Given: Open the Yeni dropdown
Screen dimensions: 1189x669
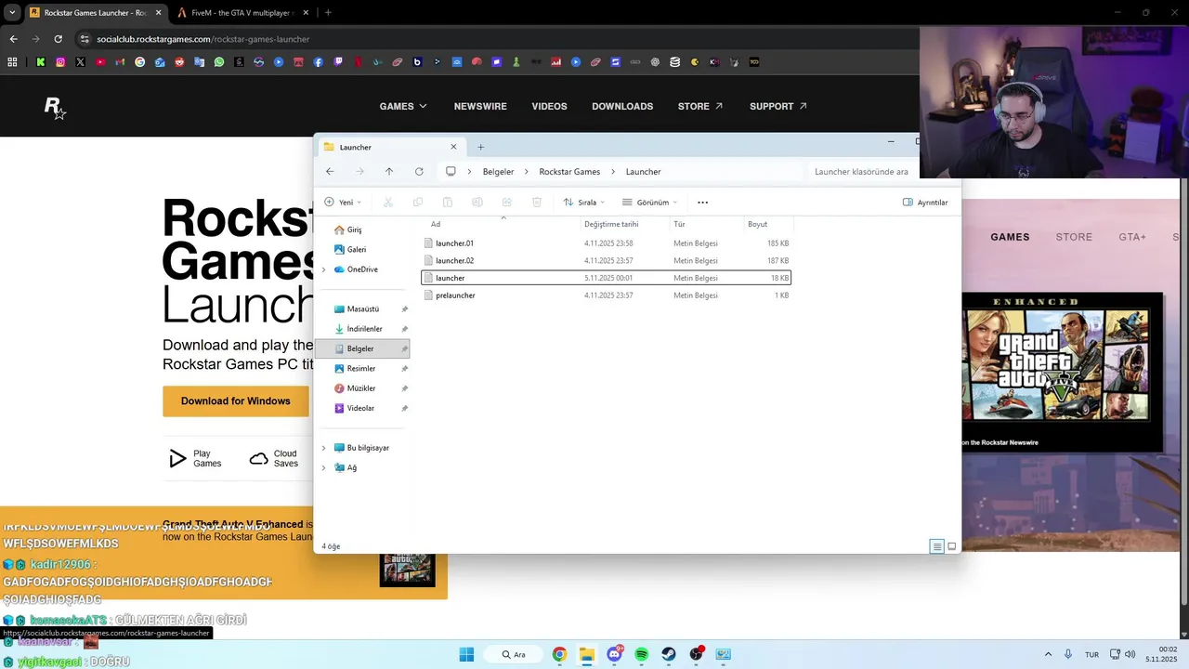Looking at the screenshot, I should coord(343,203).
